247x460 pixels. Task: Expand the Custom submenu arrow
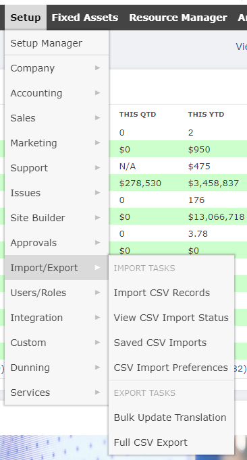pyautogui.click(x=97, y=343)
